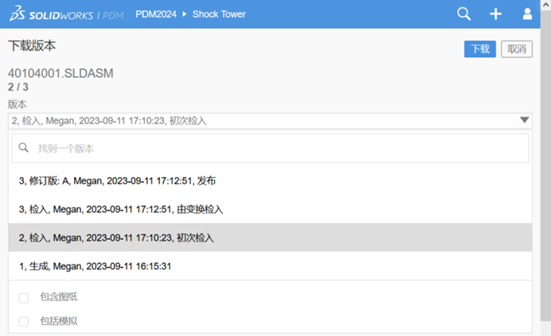Image resolution: width=551 pixels, height=336 pixels.
Task: Collapse the version dropdown arrow
Action: pyautogui.click(x=524, y=121)
